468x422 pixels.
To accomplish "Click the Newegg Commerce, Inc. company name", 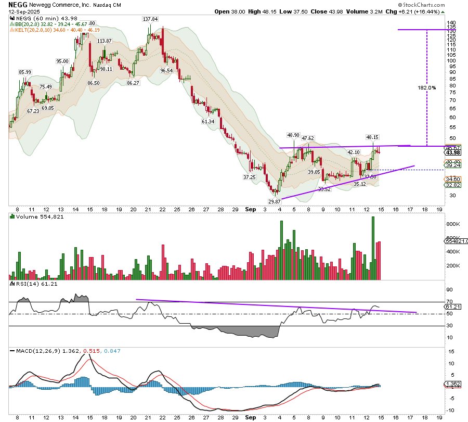I will pos(60,5).
